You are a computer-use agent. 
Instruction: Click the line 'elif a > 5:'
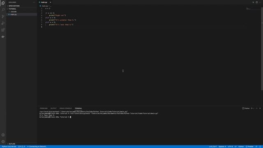[50, 18]
